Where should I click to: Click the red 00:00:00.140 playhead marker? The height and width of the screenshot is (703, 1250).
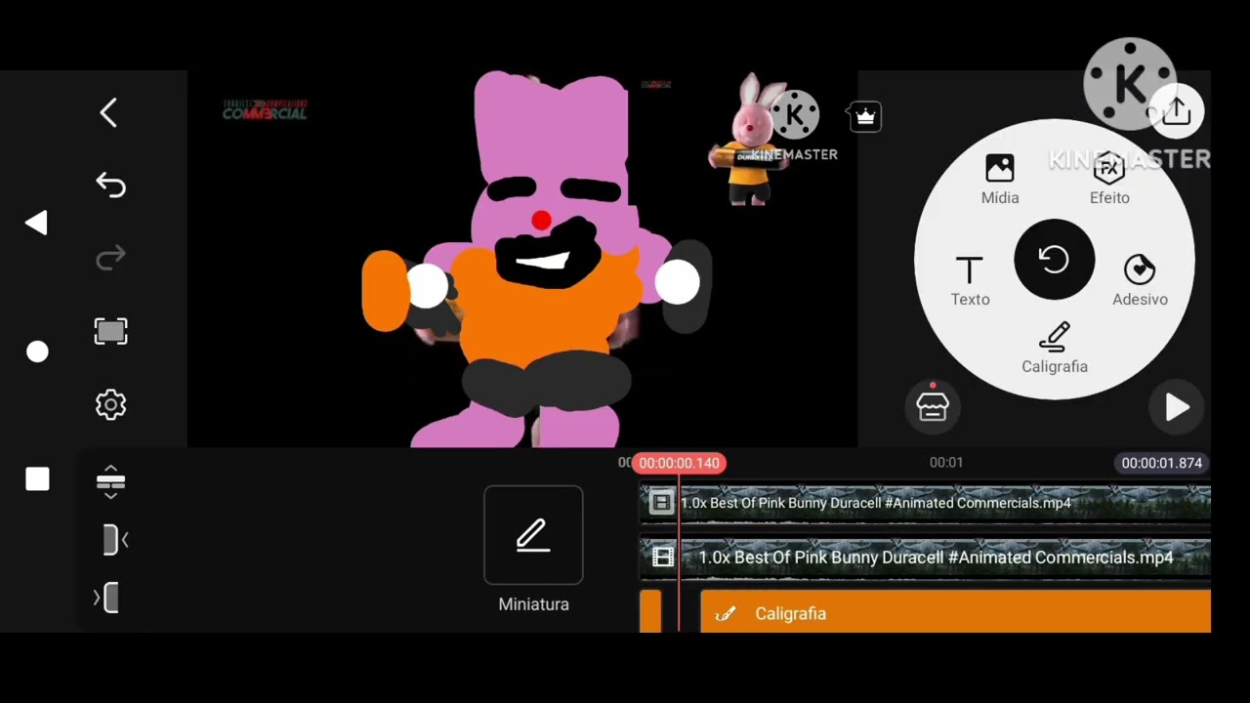click(679, 463)
